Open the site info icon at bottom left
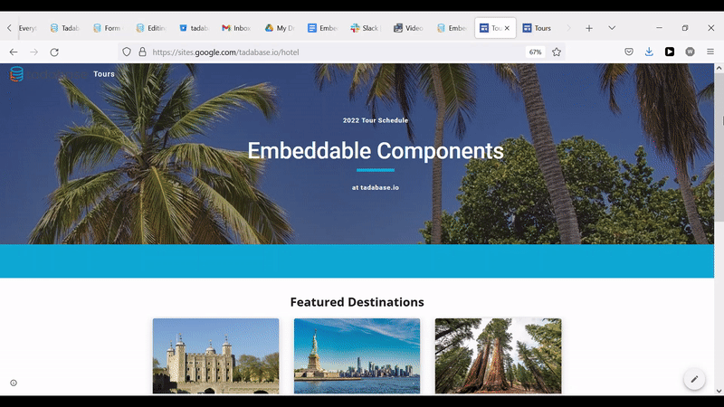The image size is (724, 407). click(x=14, y=383)
